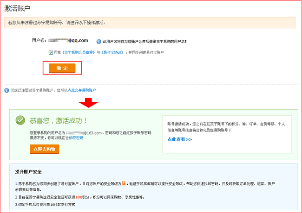The height and width of the screenshot is (213, 302).
Task: Click the 激活账户 page heading
Action: [18, 7]
